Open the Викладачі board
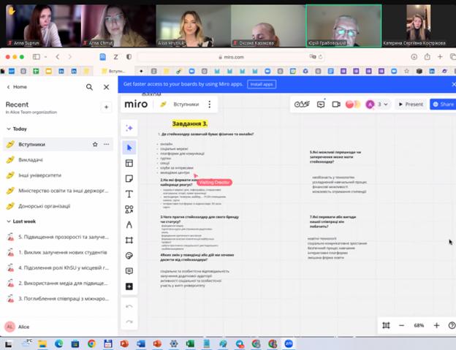Image resolution: width=456 pixels, height=350 pixels. pos(58,160)
